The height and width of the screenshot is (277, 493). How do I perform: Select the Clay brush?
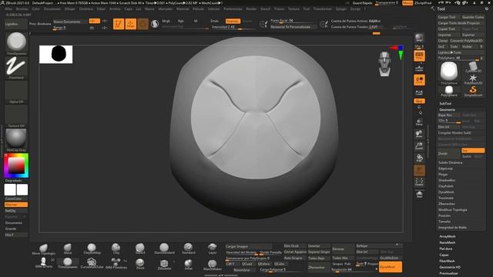point(116,249)
